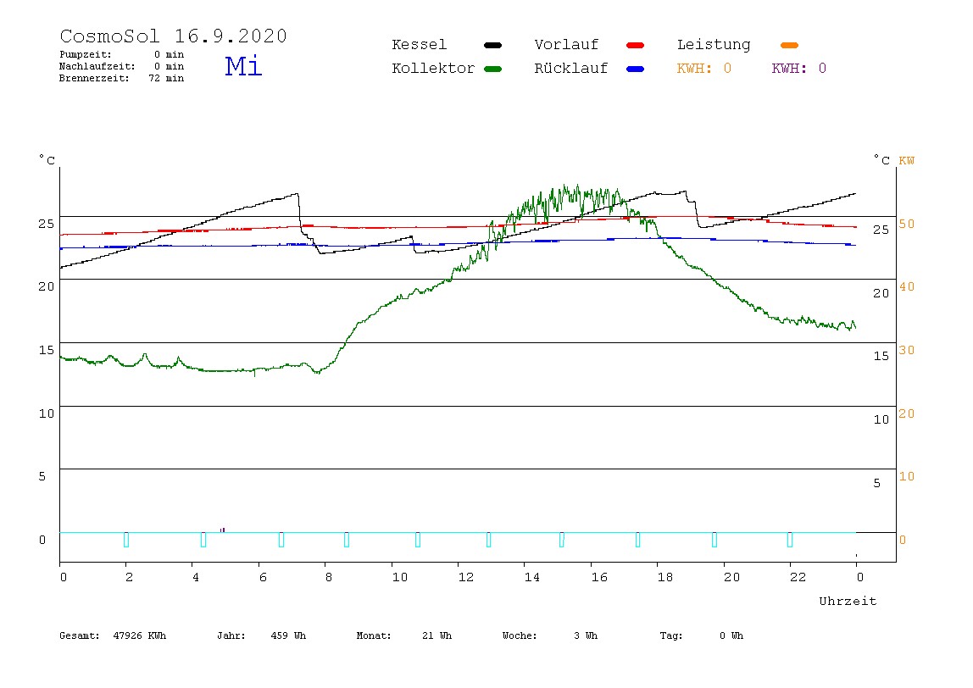Screen dimensions: 973x688
Task: Select the time-axis hour label '14'
Action: pos(532,578)
